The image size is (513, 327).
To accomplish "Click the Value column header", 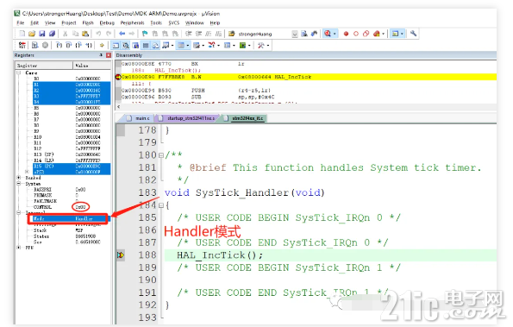I will (x=91, y=66).
